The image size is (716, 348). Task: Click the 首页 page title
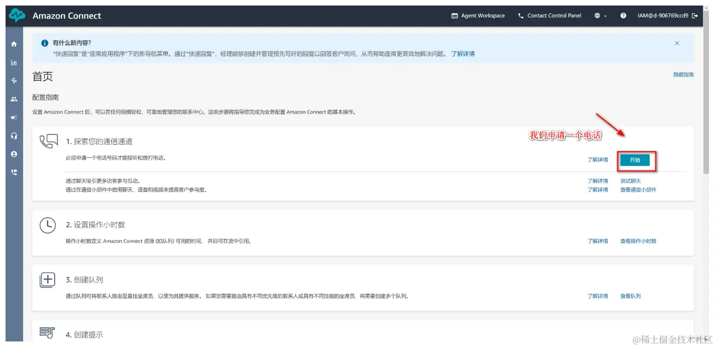coord(43,76)
